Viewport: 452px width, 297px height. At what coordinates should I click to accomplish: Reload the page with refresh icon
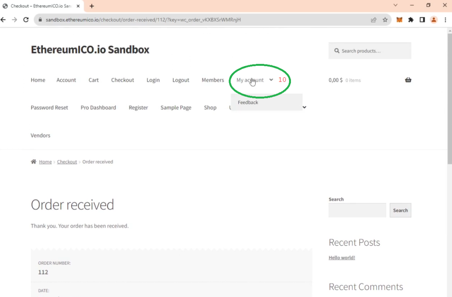(26, 20)
